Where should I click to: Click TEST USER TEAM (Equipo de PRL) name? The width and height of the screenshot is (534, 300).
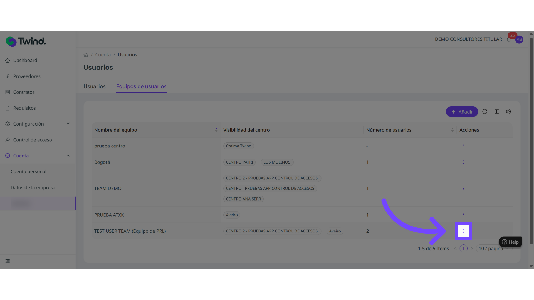(x=130, y=231)
